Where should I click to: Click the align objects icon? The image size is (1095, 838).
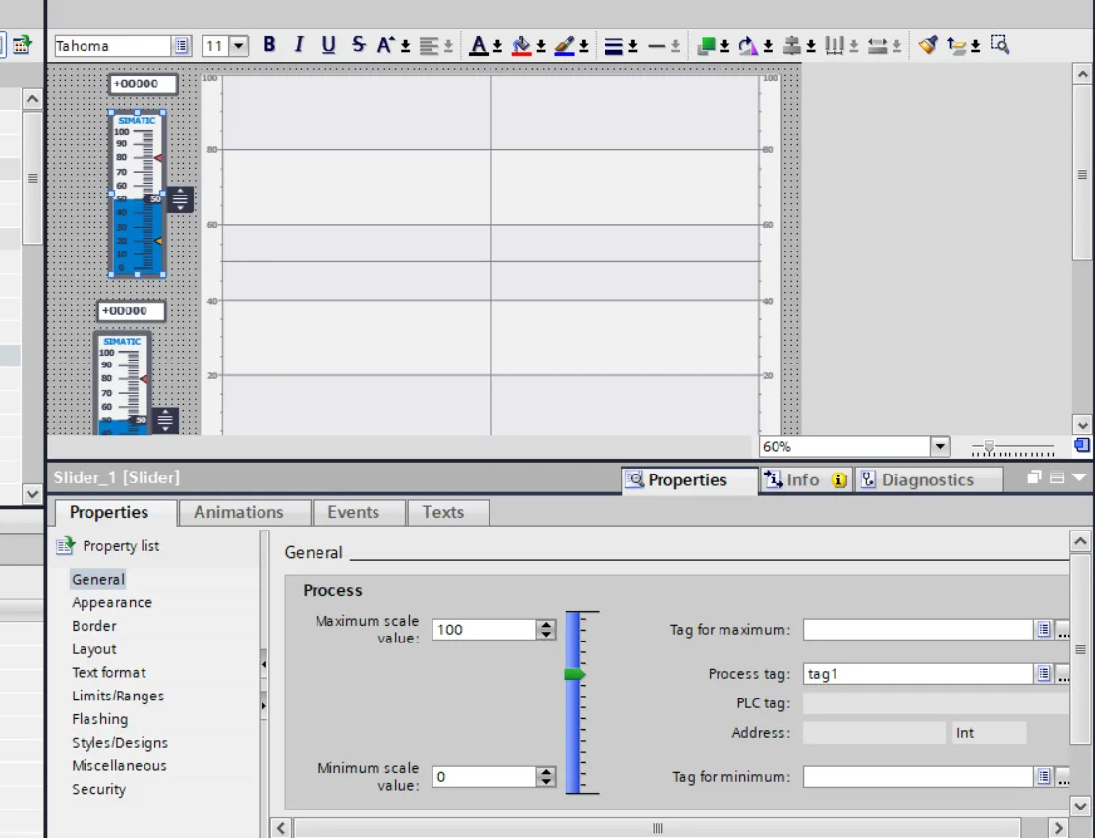[793, 44]
